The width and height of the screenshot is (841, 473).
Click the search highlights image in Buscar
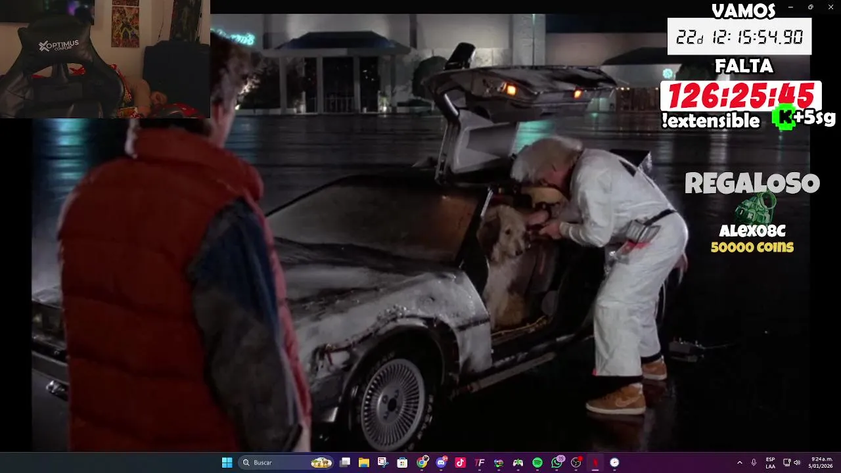click(321, 462)
